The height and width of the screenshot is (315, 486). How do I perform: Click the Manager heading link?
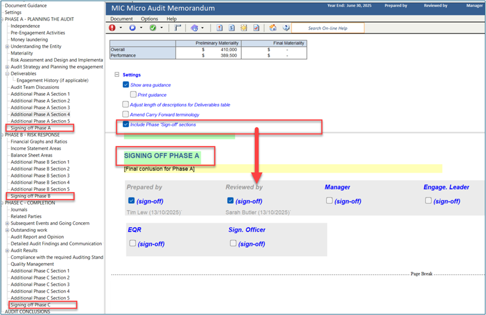(x=337, y=187)
